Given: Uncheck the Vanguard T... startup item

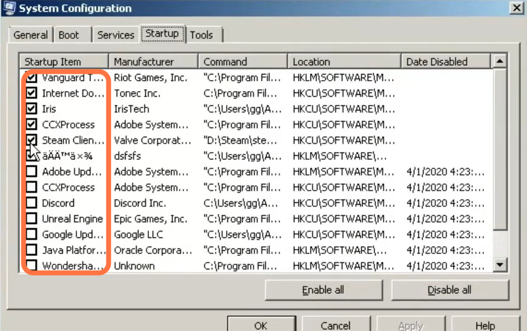Looking at the screenshot, I should tap(31, 78).
